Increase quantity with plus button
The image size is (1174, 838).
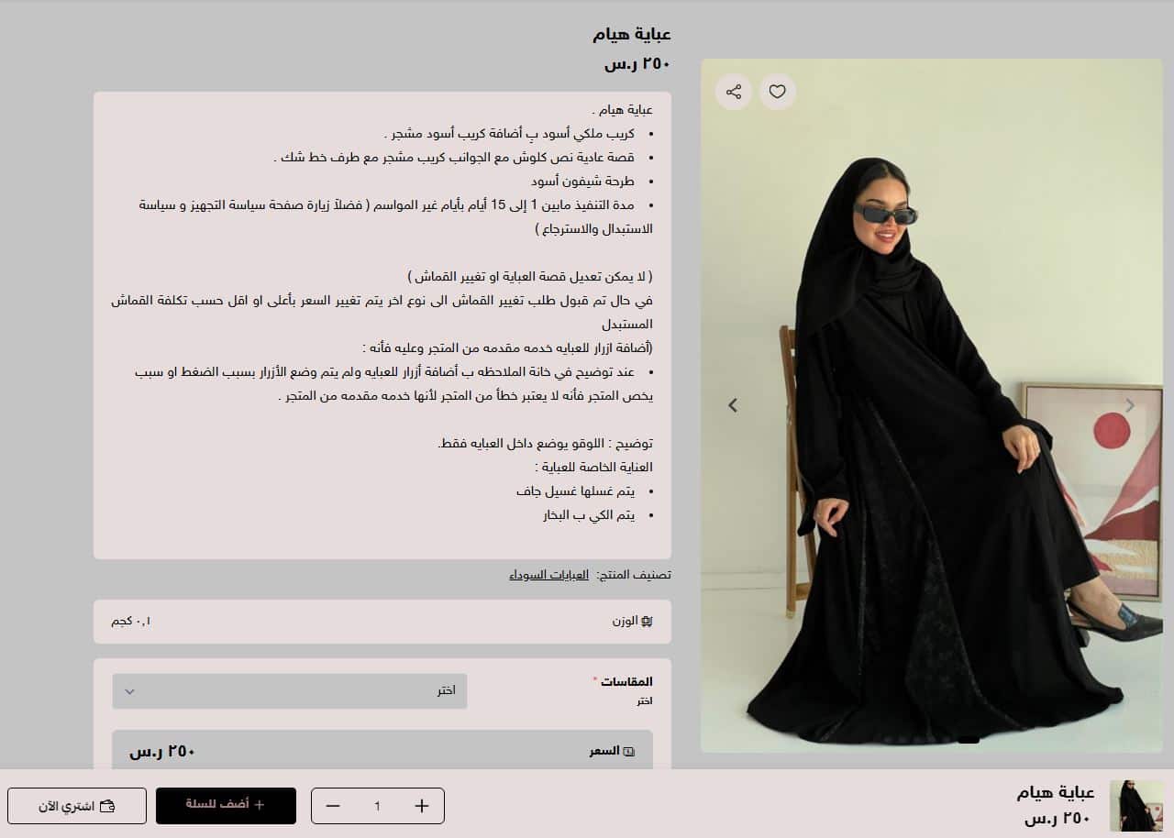pos(422,806)
